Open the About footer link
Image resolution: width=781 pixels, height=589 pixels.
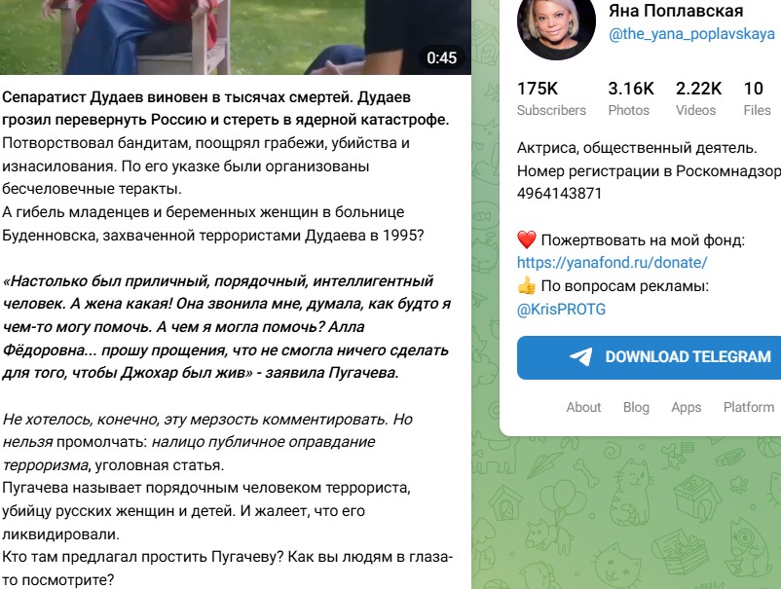pyautogui.click(x=583, y=407)
